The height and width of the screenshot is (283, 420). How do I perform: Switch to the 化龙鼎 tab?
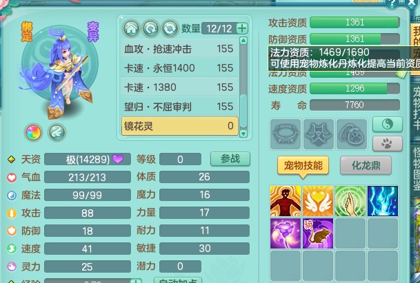pyautogui.click(x=366, y=165)
